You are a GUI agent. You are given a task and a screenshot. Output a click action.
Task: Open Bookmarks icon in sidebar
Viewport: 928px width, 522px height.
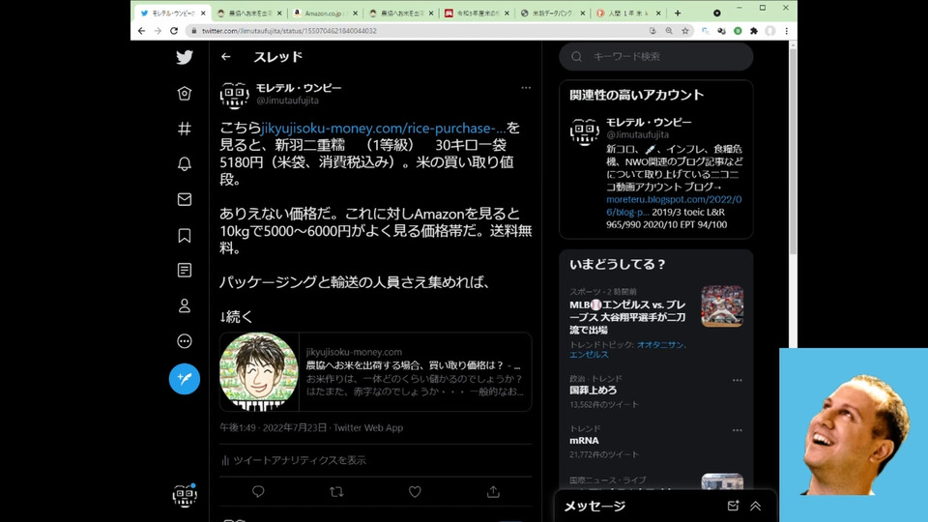point(185,236)
